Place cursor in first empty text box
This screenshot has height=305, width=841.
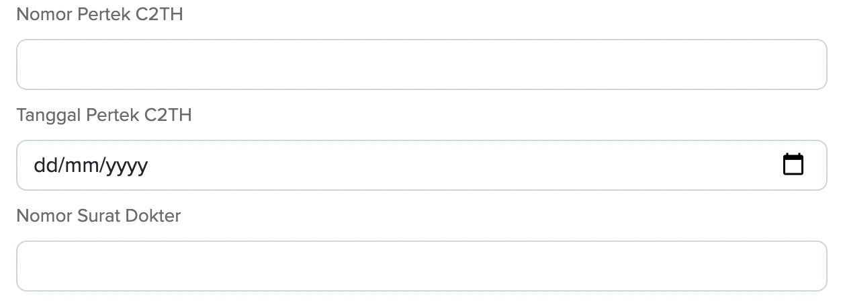coord(421,64)
